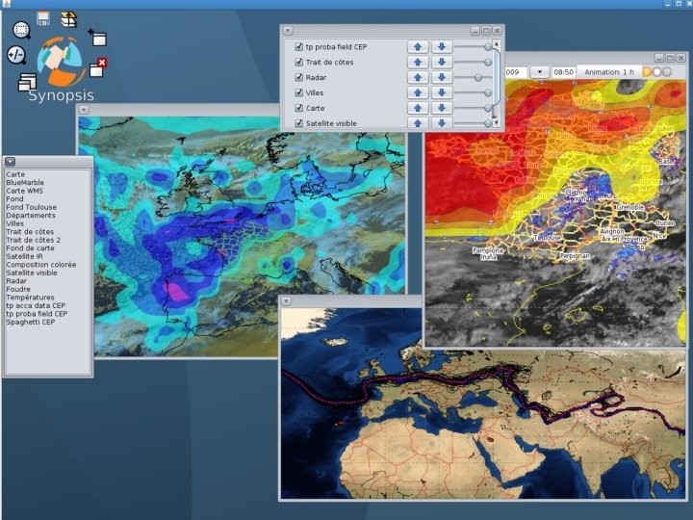Uncheck the Trait de côtes layer
Image resolution: width=693 pixels, height=520 pixels.
click(298, 62)
